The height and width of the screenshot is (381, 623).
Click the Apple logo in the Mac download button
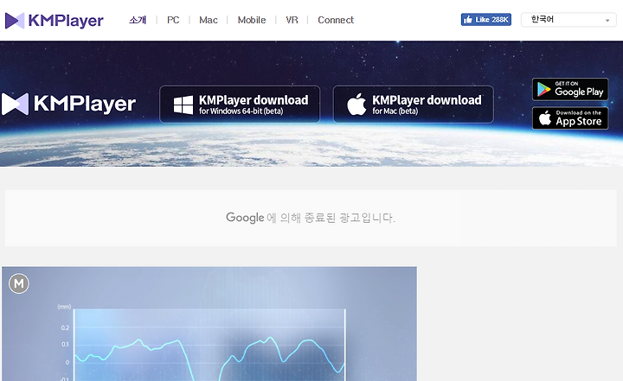[x=356, y=105]
